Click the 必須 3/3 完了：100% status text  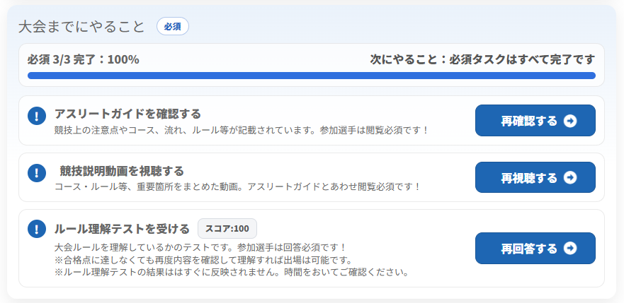(x=83, y=59)
